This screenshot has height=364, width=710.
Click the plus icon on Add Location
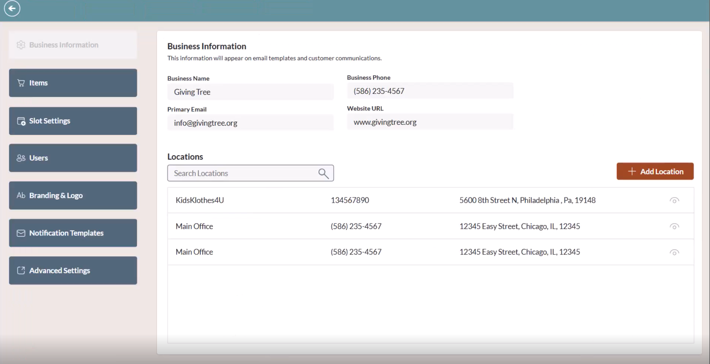[x=632, y=171]
